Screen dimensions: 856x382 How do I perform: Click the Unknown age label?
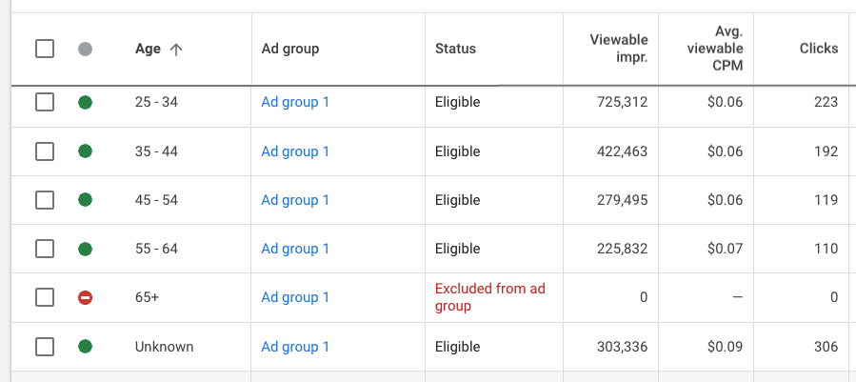click(165, 347)
